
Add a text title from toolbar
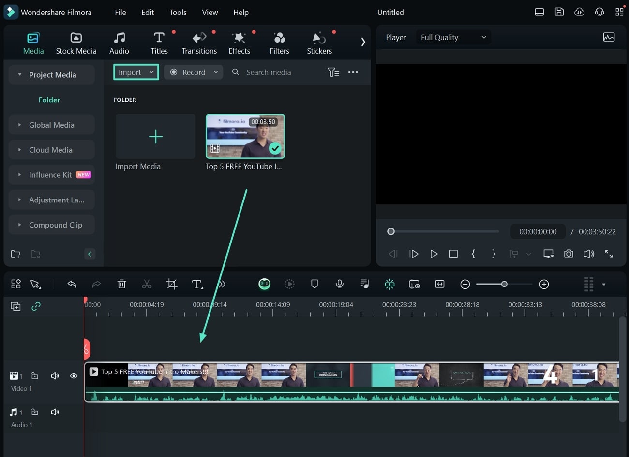[x=197, y=284]
